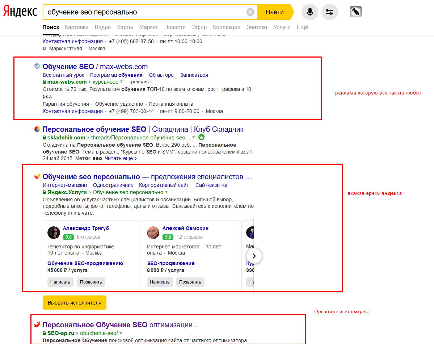Click the Выбрать исполнителя button
Screen dimensions: 434x344
[x=75, y=303]
